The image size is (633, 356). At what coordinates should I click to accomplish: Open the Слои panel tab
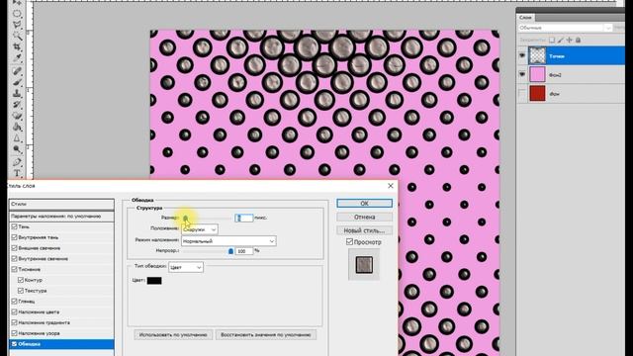pos(525,18)
